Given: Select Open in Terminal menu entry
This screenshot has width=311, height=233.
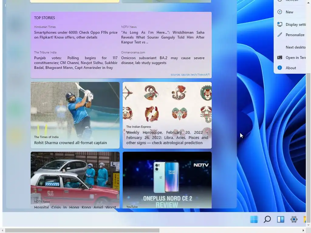Looking at the screenshot, I should tap(290, 57).
